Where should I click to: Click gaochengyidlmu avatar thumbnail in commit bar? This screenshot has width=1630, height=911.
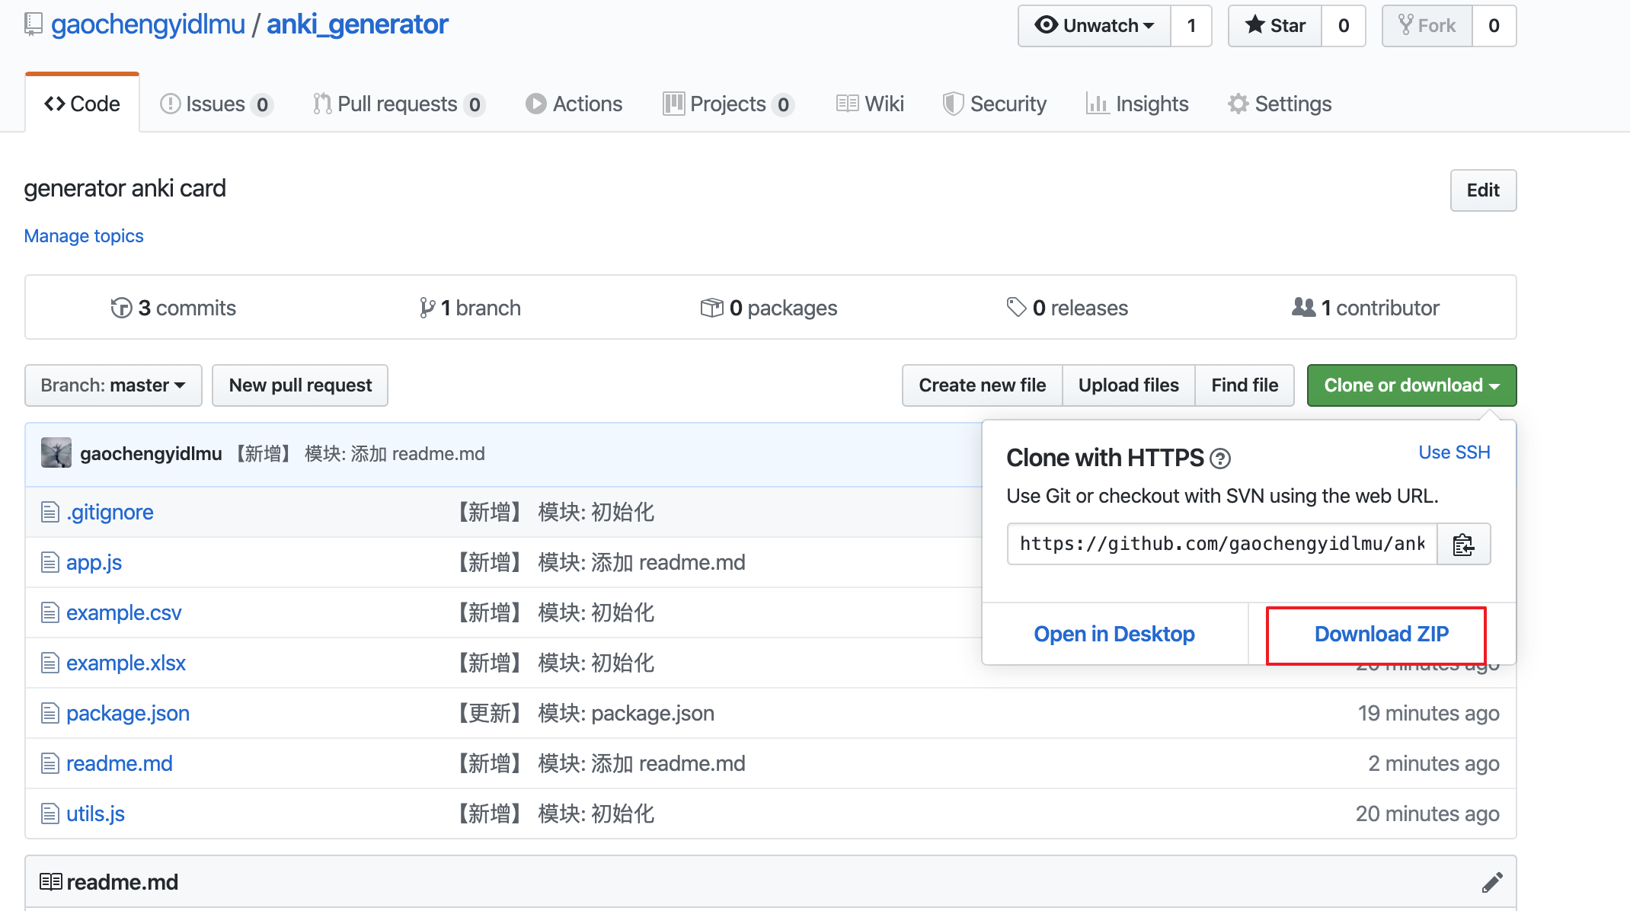click(x=56, y=453)
